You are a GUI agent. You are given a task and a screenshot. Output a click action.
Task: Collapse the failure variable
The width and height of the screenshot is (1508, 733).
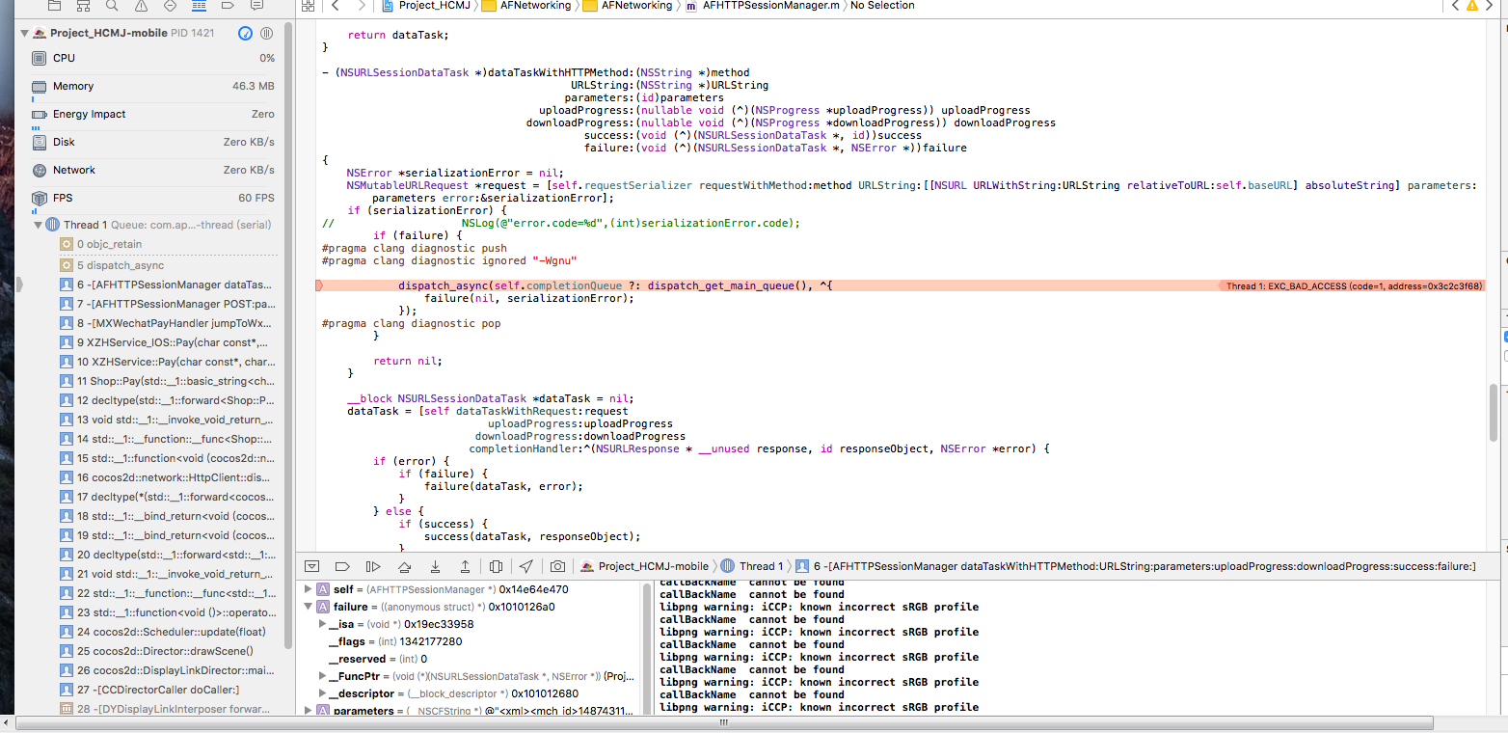pos(309,607)
